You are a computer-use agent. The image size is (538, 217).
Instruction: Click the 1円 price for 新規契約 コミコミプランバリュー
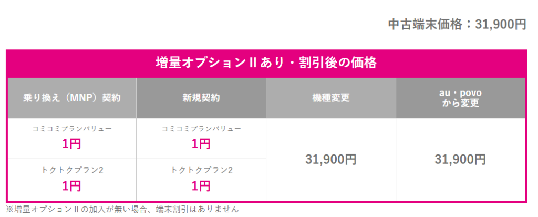pos(201,143)
